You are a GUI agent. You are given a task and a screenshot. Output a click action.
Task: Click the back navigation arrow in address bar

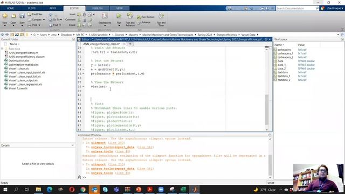point(2,34)
